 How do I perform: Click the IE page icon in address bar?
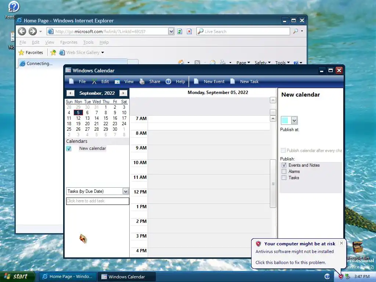point(50,31)
